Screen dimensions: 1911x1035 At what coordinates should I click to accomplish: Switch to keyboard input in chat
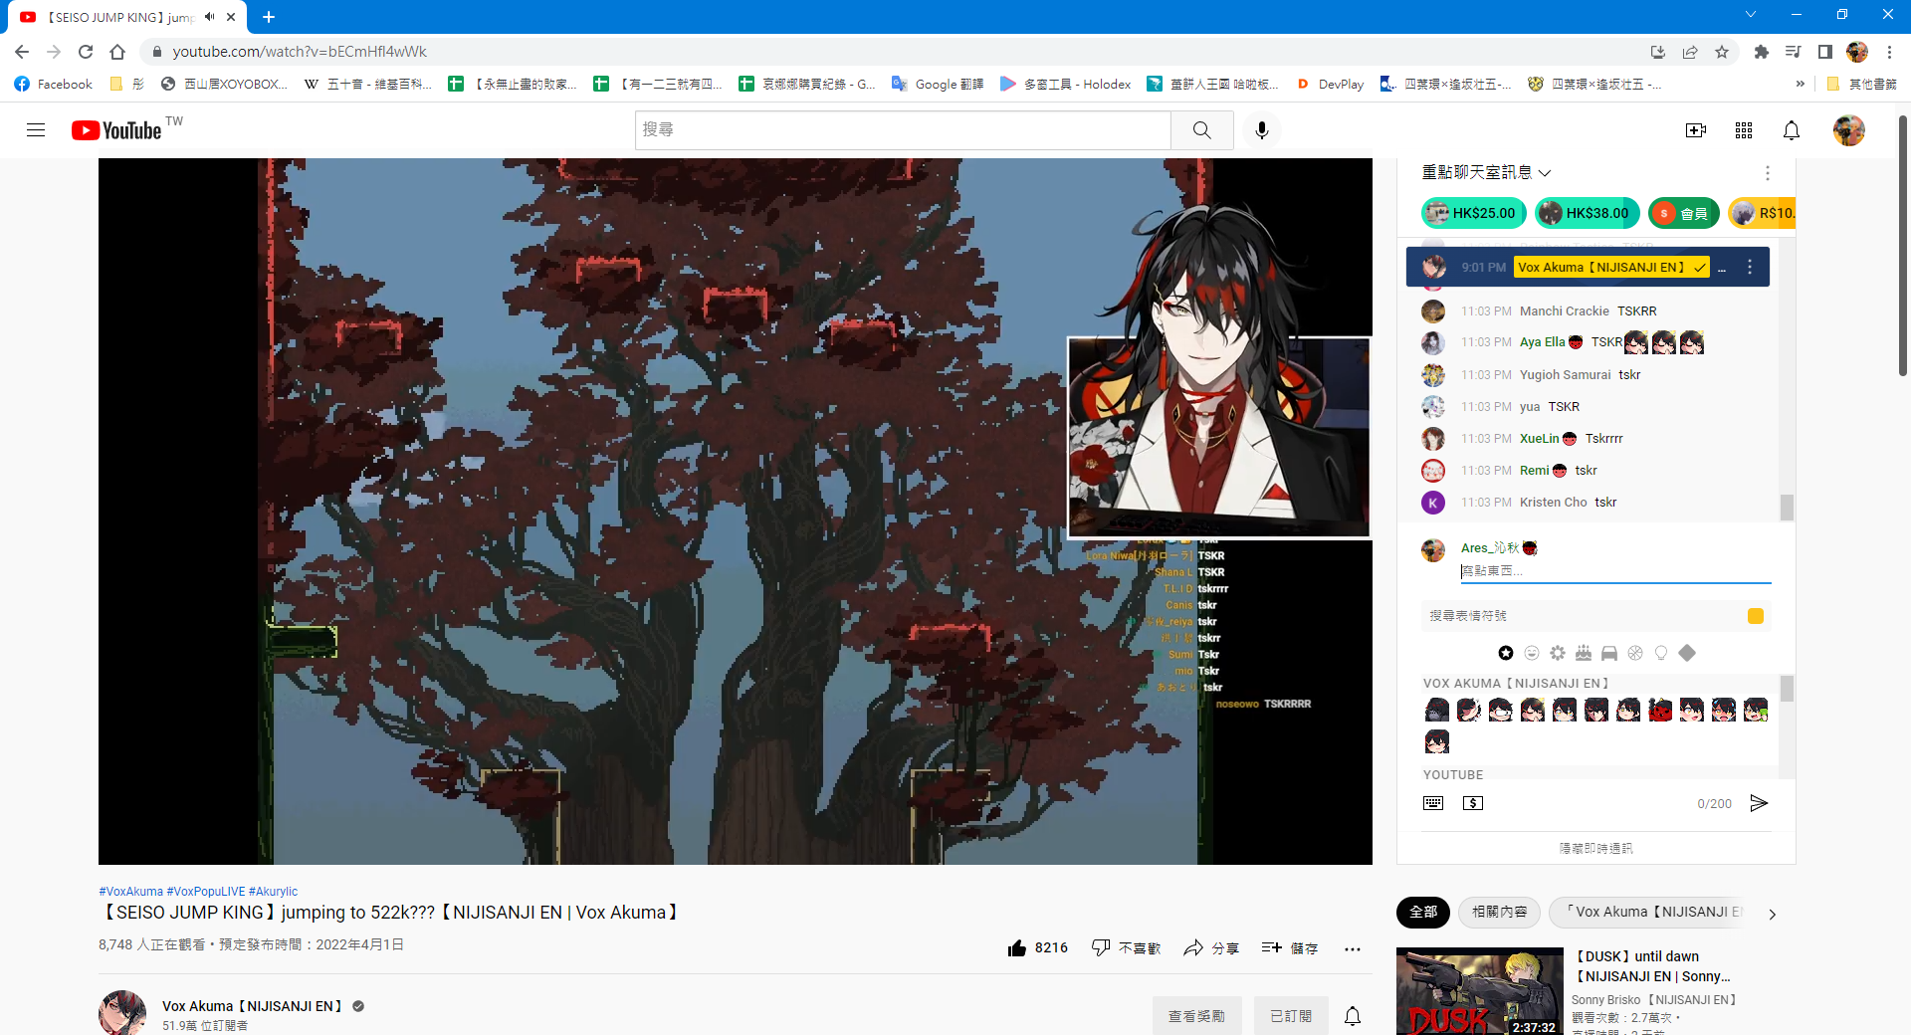tap(1433, 803)
